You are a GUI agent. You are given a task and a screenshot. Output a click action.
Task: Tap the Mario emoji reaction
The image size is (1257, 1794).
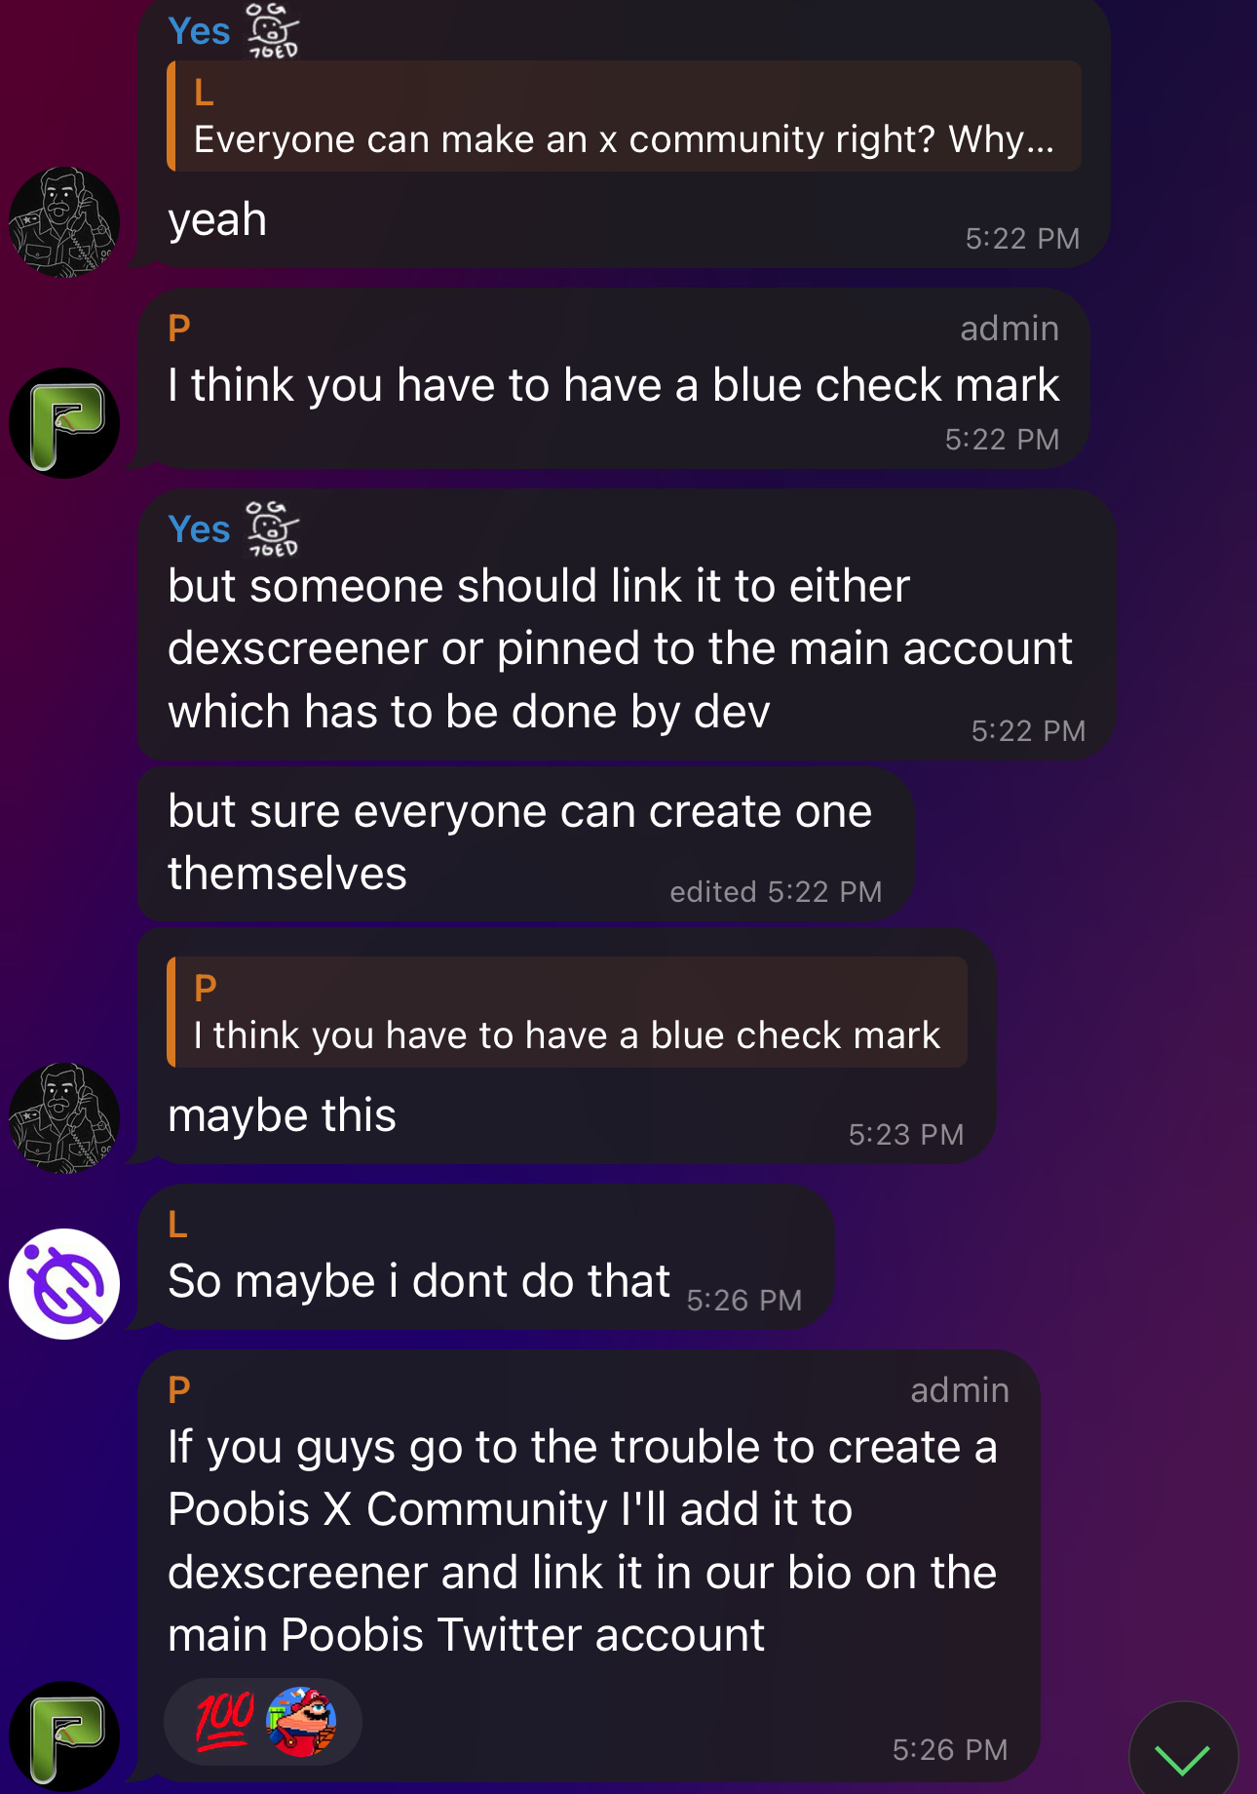(x=301, y=1722)
